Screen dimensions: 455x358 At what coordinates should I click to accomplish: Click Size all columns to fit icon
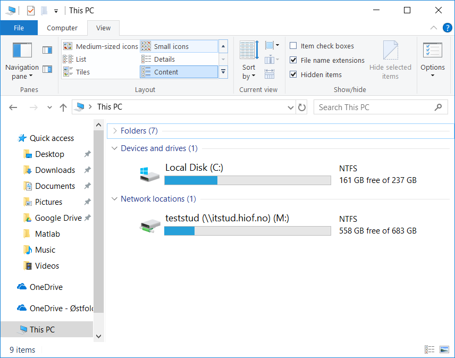click(x=269, y=74)
